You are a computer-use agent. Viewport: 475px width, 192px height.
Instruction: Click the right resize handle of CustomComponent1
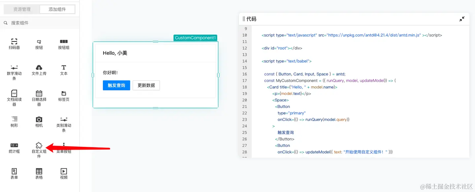coord(218,75)
